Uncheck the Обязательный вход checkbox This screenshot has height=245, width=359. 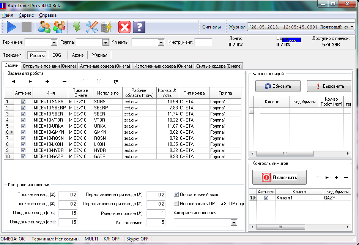coord(176,194)
